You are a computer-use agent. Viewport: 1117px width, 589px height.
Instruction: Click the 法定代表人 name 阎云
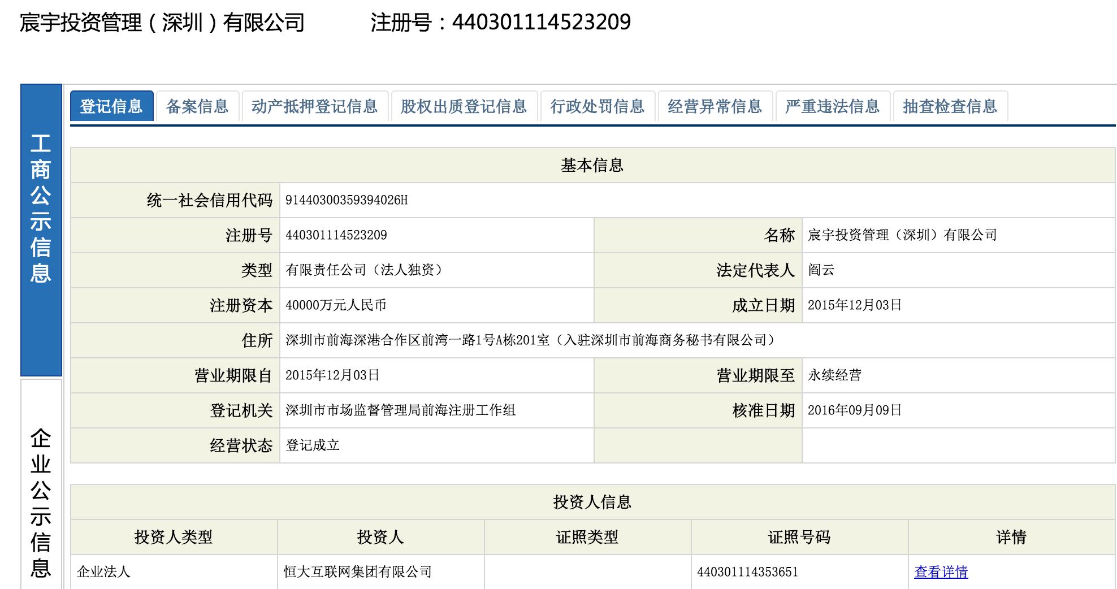(x=818, y=271)
